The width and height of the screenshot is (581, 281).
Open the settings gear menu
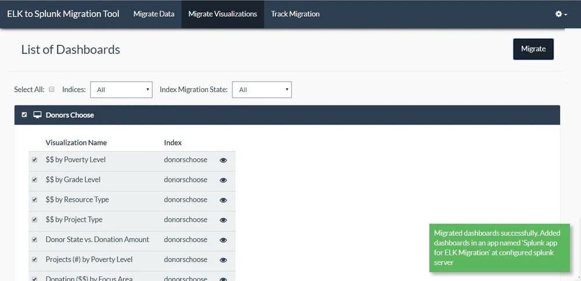(x=561, y=14)
